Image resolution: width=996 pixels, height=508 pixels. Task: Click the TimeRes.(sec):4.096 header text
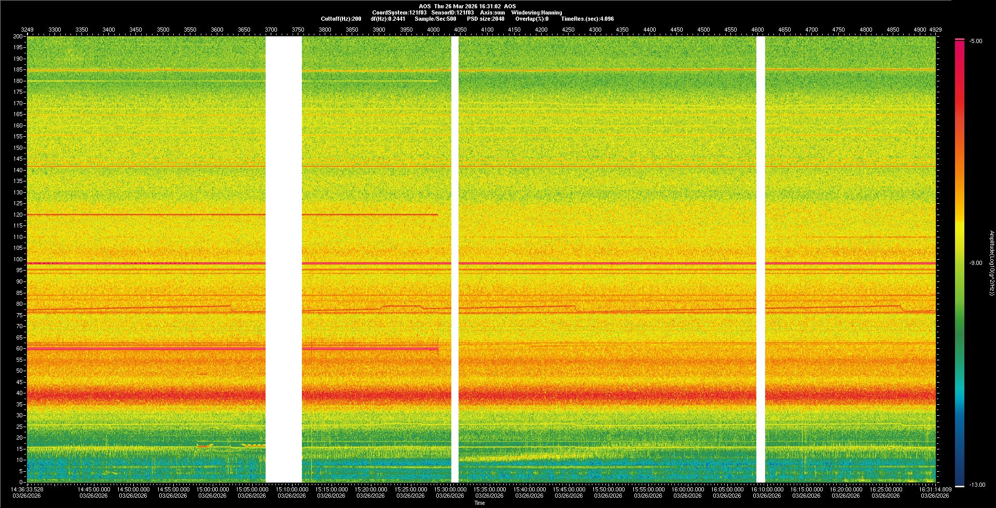click(x=587, y=19)
